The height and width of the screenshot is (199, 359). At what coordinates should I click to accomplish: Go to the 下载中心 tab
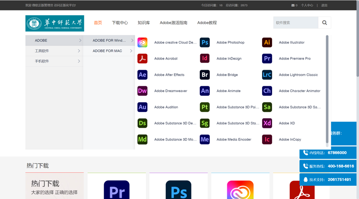[120, 23]
